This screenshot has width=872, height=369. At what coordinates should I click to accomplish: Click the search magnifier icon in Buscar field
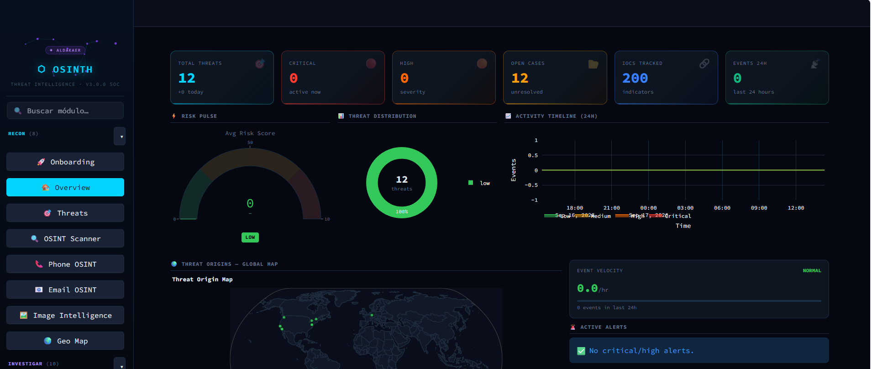point(18,111)
